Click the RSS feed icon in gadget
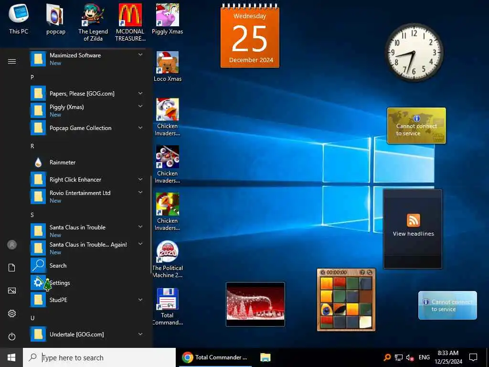489x367 pixels. click(x=413, y=220)
